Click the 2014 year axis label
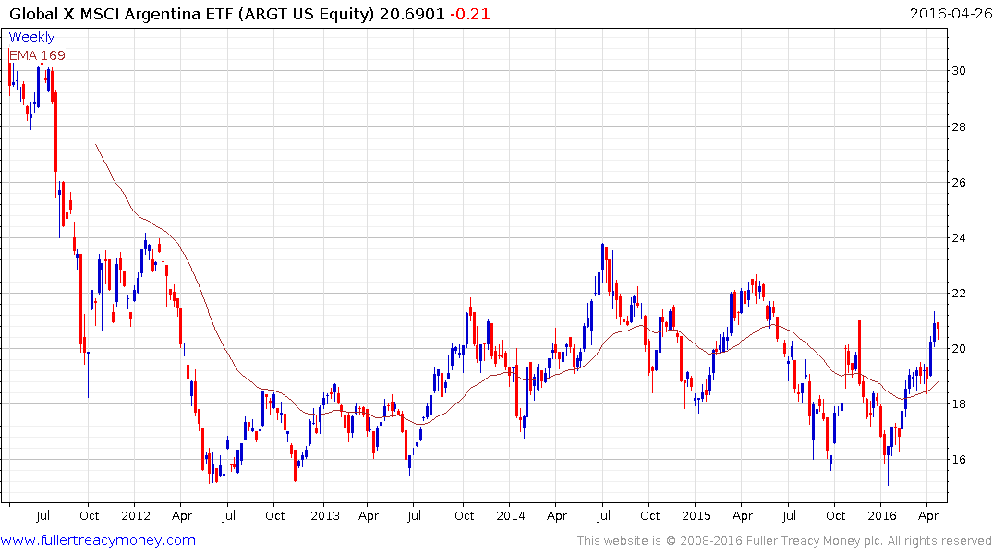This screenshot has height=554, width=993. 511,515
